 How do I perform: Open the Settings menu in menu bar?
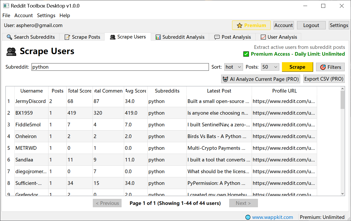pos(46,15)
